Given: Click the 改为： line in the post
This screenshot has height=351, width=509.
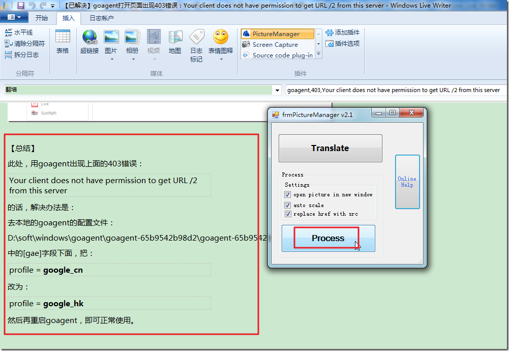Looking at the screenshot, I should click(x=18, y=287).
